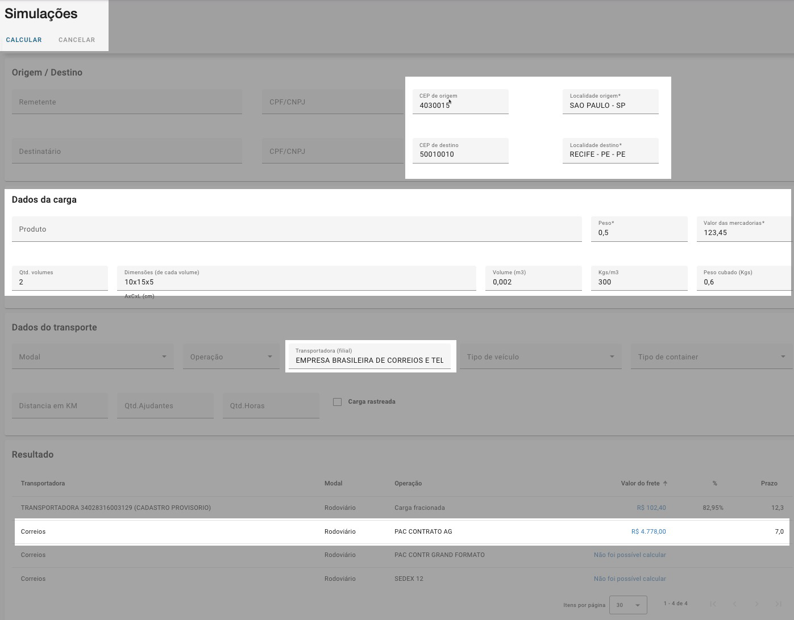The image size is (794, 620).
Task: Click the Produto input field
Action: coord(297,229)
